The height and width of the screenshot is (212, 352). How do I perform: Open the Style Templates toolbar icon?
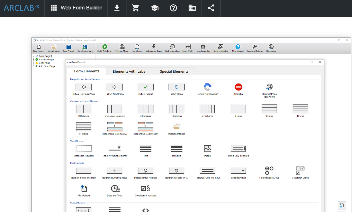[220, 48]
